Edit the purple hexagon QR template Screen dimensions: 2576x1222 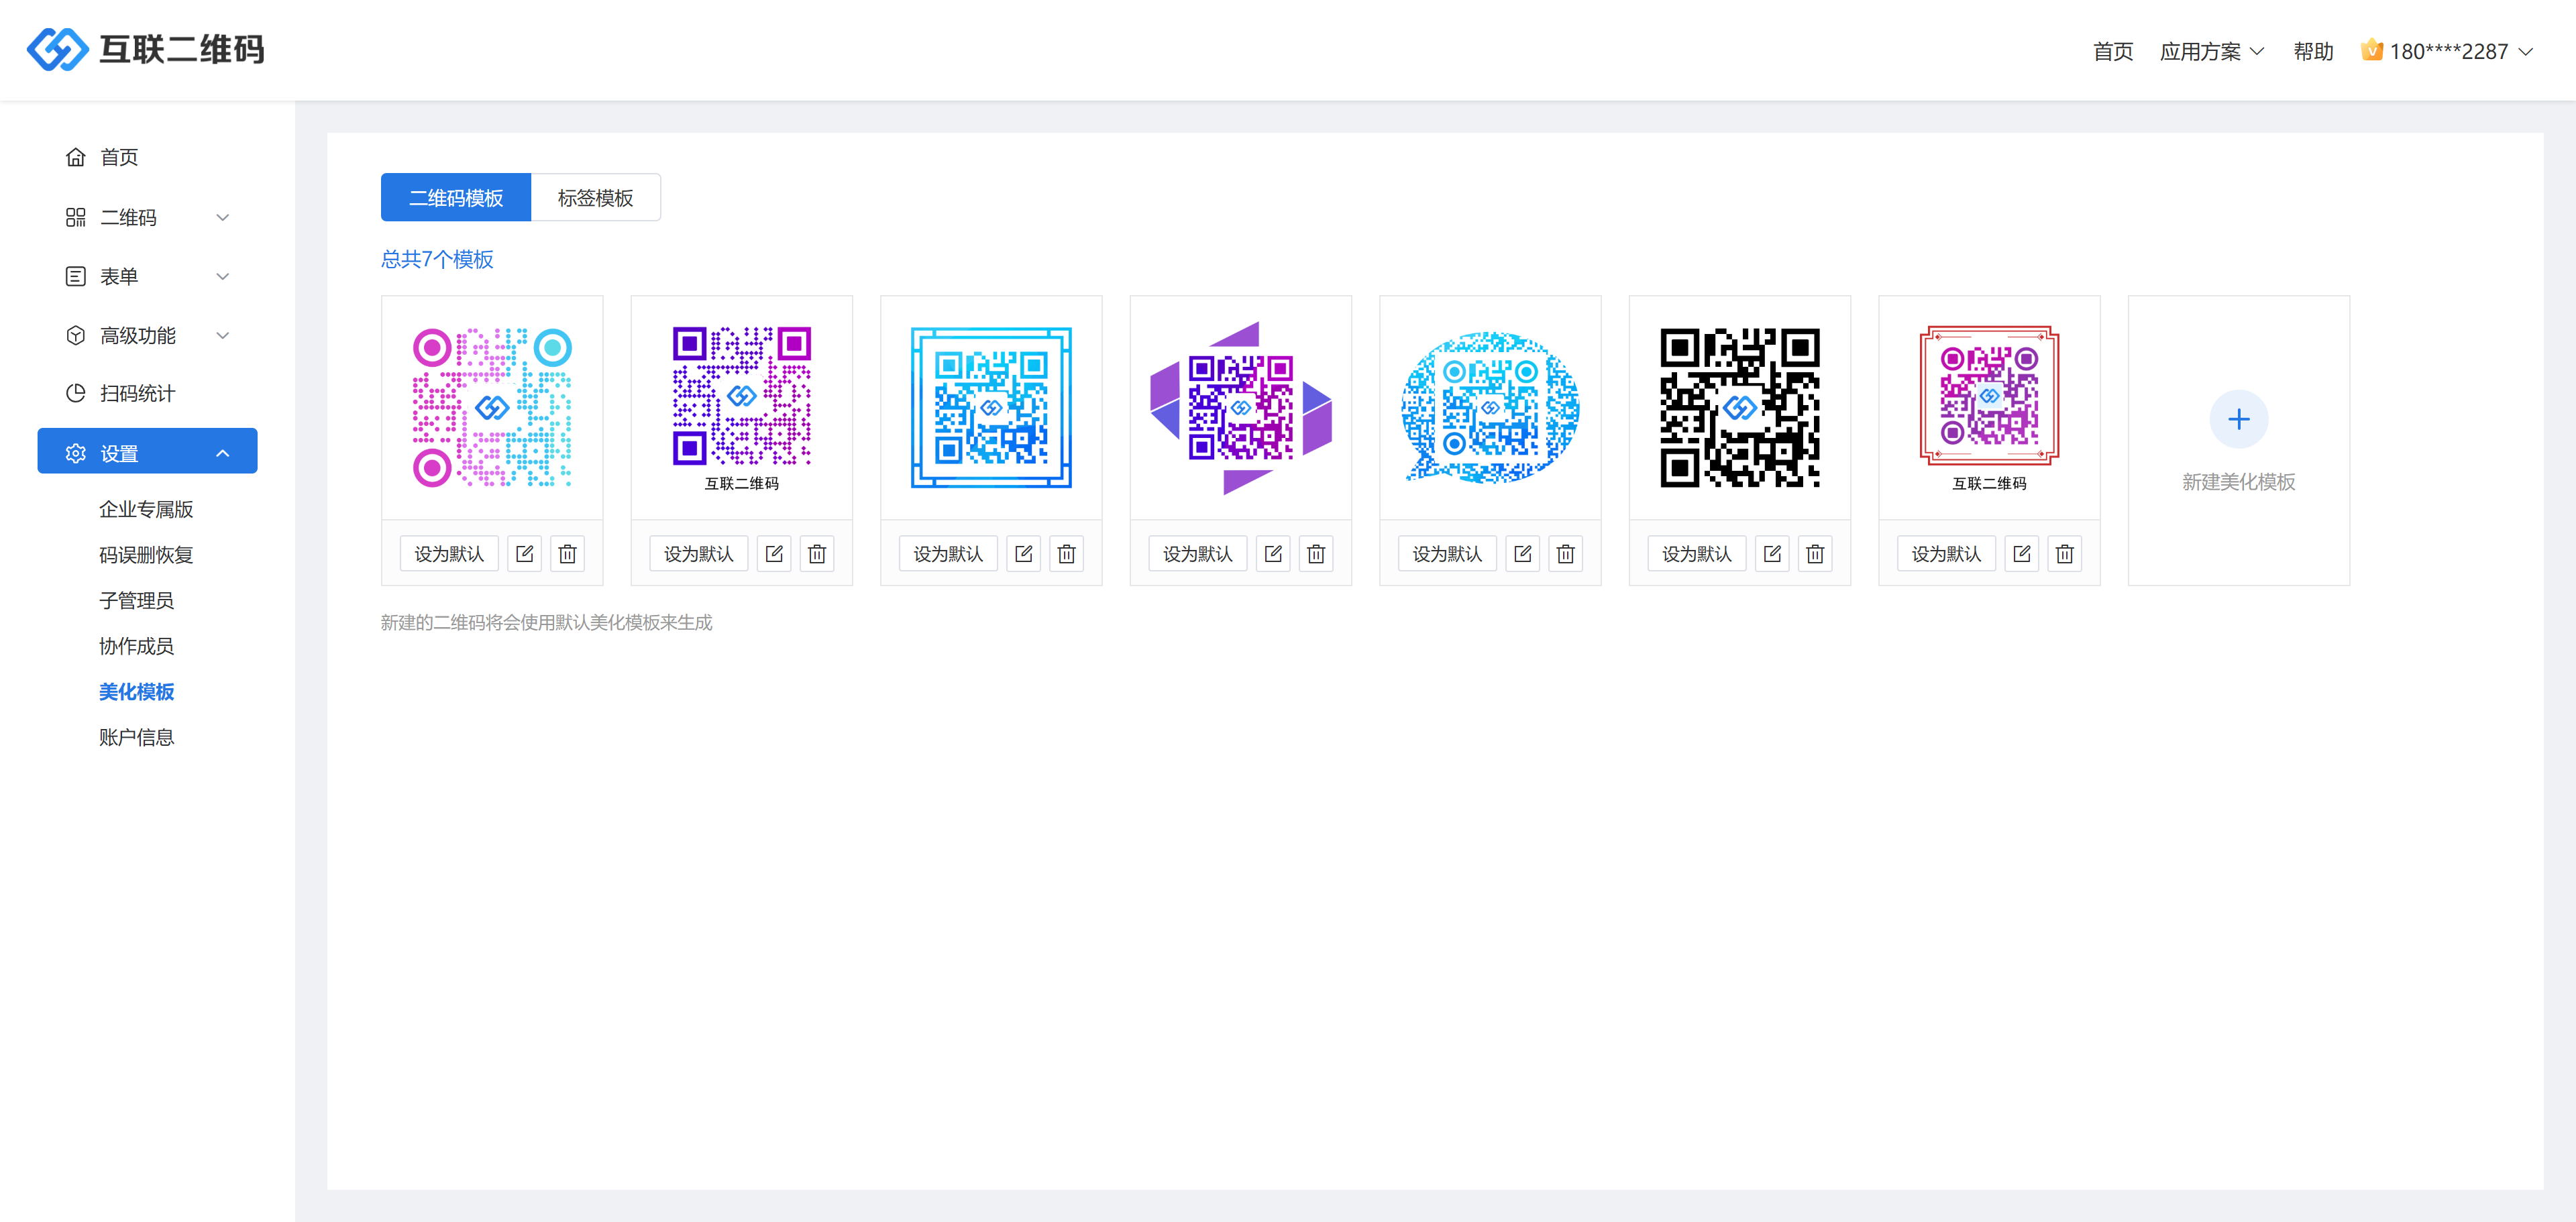(x=1273, y=553)
